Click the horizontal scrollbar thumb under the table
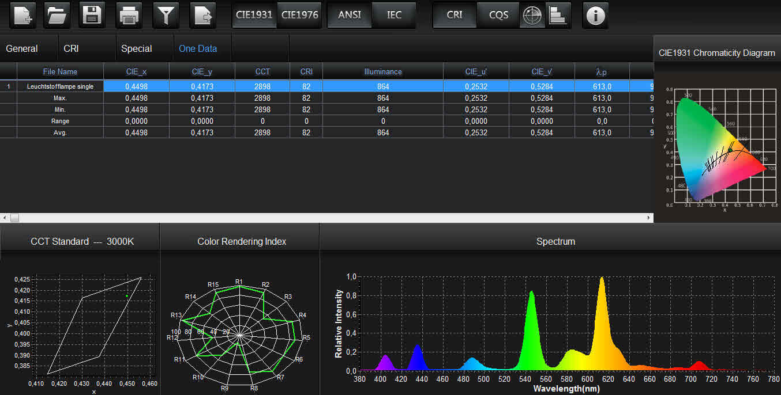 14,218
